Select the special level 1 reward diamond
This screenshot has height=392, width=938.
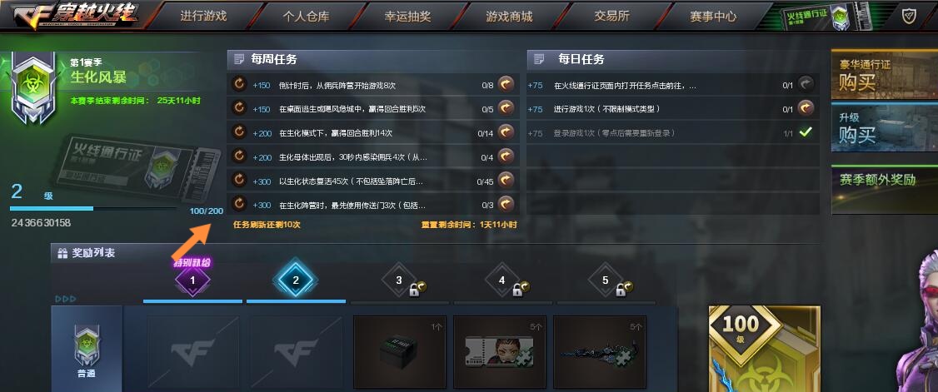[x=192, y=280]
